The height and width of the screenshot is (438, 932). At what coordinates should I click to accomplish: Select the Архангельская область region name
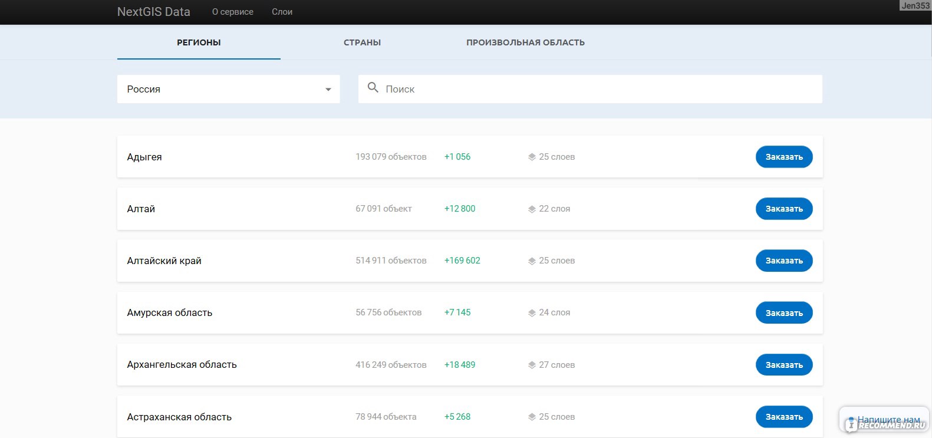pyautogui.click(x=182, y=364)
